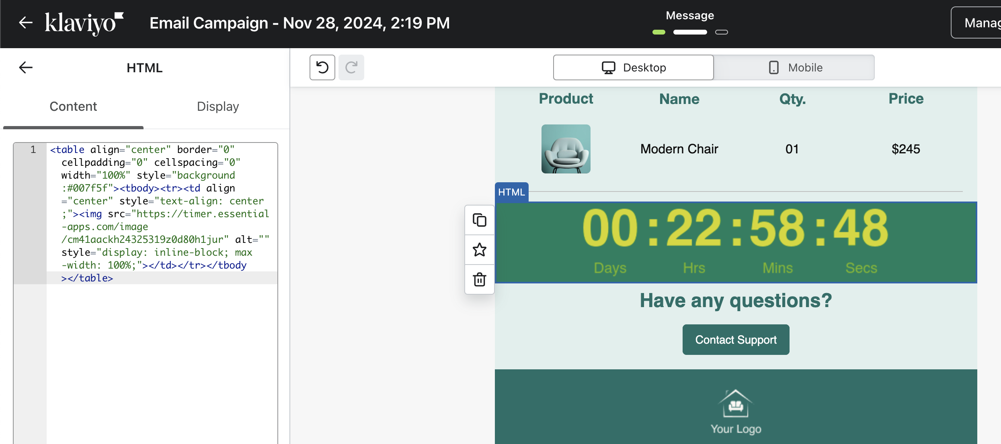
Task: Open the Content tab
Action: pos(73,106)
